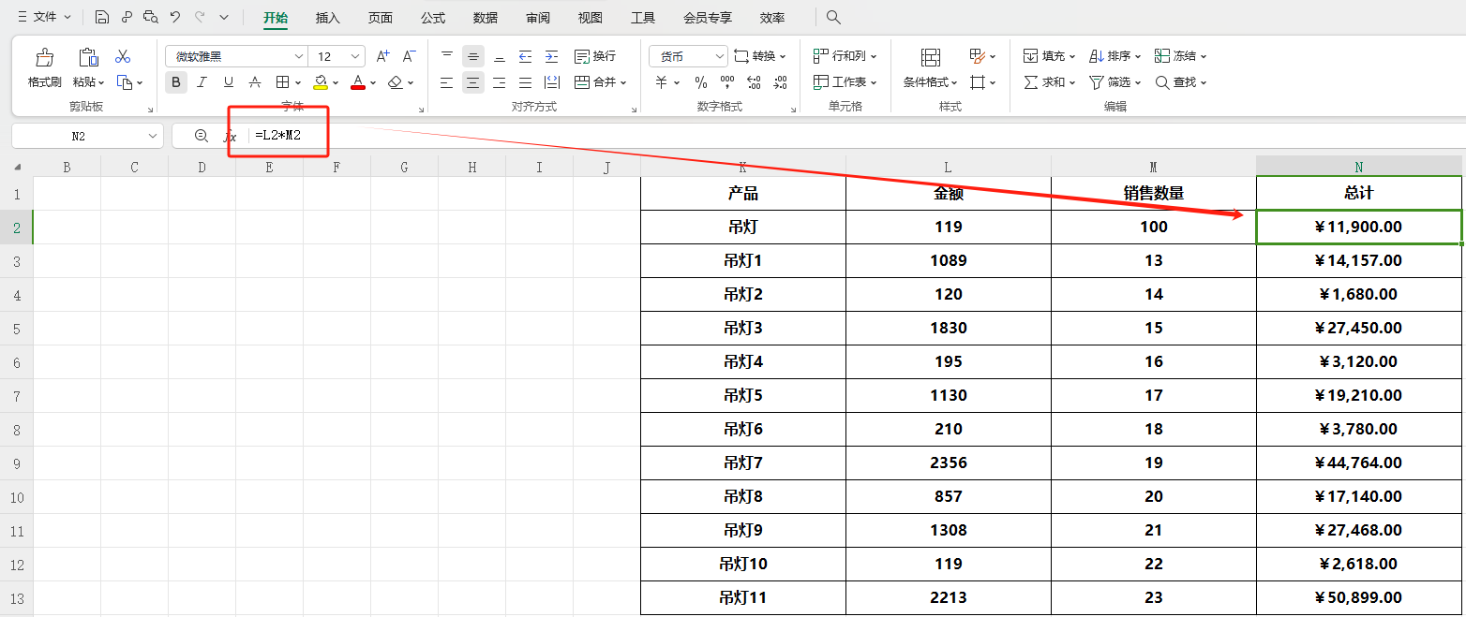Open font size dropdown showing 12
The image size is (1466, 617).
tap(355, 57)
